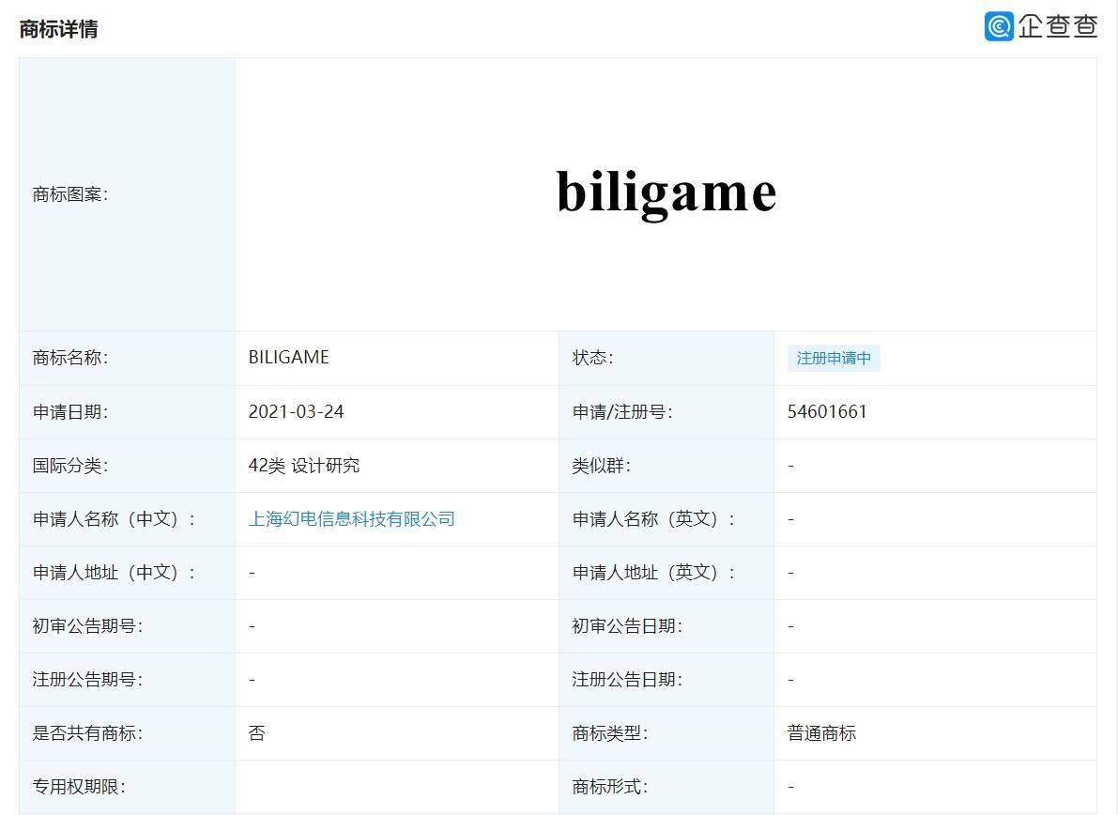Screen dimensions: 1118x815
Task: Click the 企查查 brand name text
Action: pyautogui.click(x=1058, y=26)
